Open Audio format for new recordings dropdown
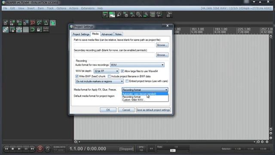 tap(137, 65)
